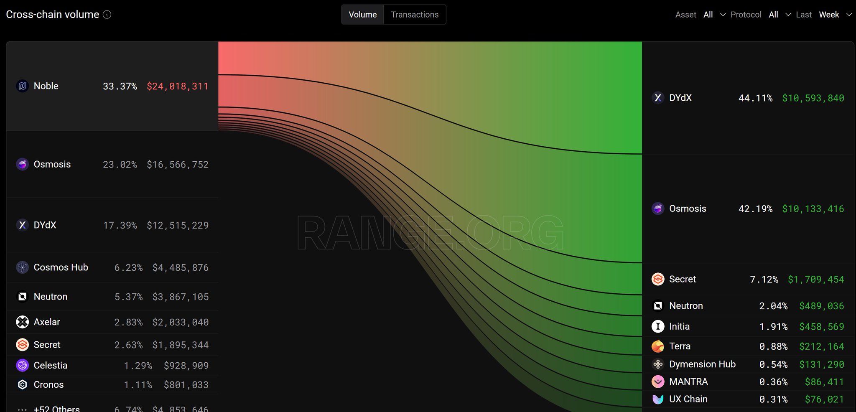Viewport: 856px width, 412px height.
Task: Click the DYdX logo in the source list
Action: pos(22,225)
